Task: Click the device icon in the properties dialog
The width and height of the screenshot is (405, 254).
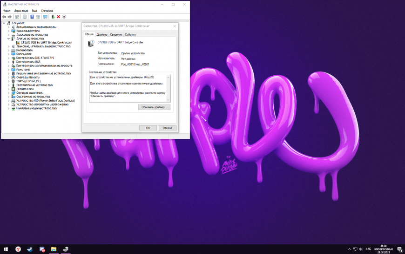Action: coord(91,44)
